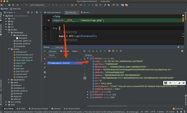
Task: Click the horizontal scrollbar of the Variables panel
Action: click(x=107, y=106)
